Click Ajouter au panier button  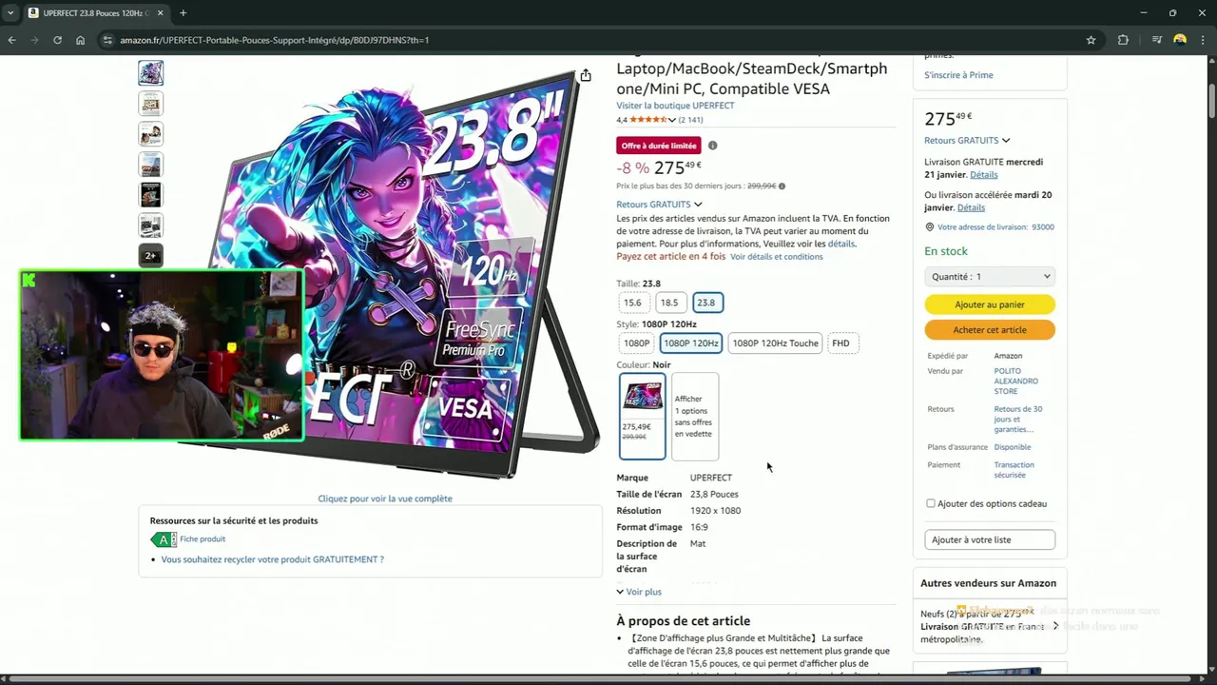[x=990, y=304]
